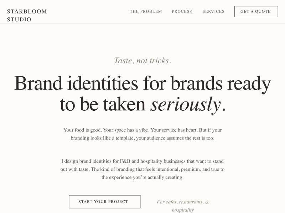Click the word 'STUDIO' in the logo

19,20
